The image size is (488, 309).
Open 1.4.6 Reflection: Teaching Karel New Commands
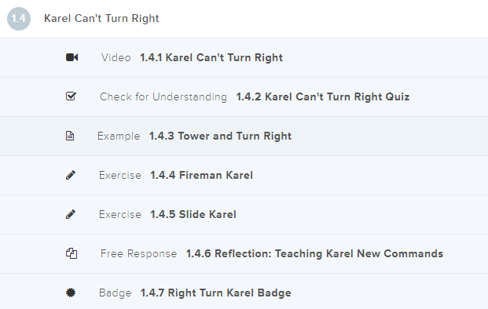pos(314,253)
